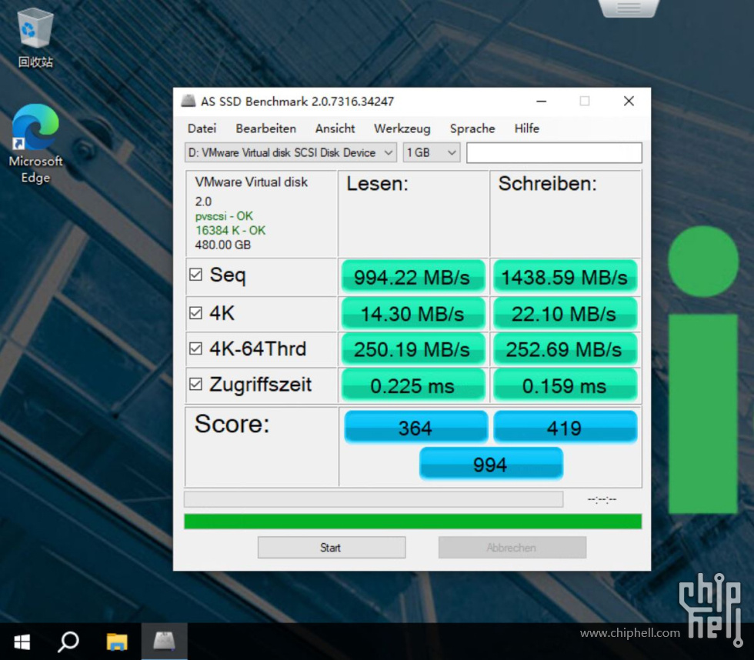Click the Start benchmark button
This screenshot has height=660, width=754.
(332, 548)
